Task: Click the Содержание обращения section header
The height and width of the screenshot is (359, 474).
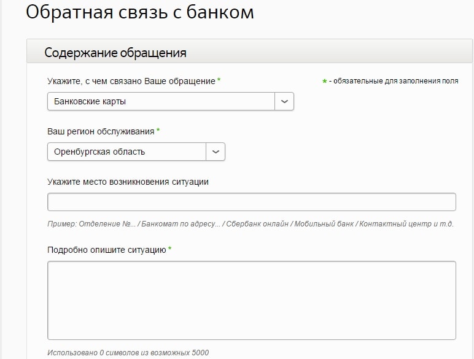Action: point(115,53)
